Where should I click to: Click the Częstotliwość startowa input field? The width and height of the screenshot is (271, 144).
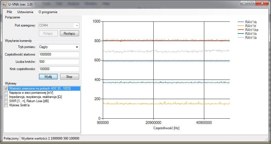(59, 54)
